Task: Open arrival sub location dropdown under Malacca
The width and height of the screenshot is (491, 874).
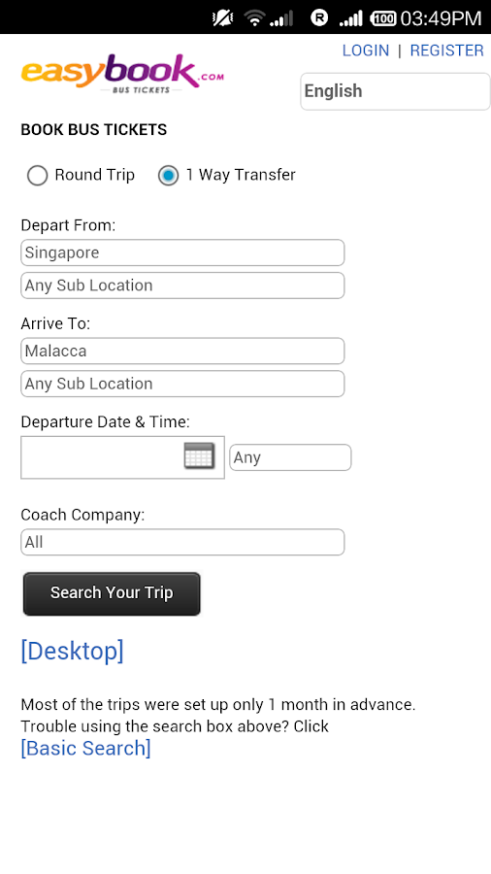Action: pos(182,384)
